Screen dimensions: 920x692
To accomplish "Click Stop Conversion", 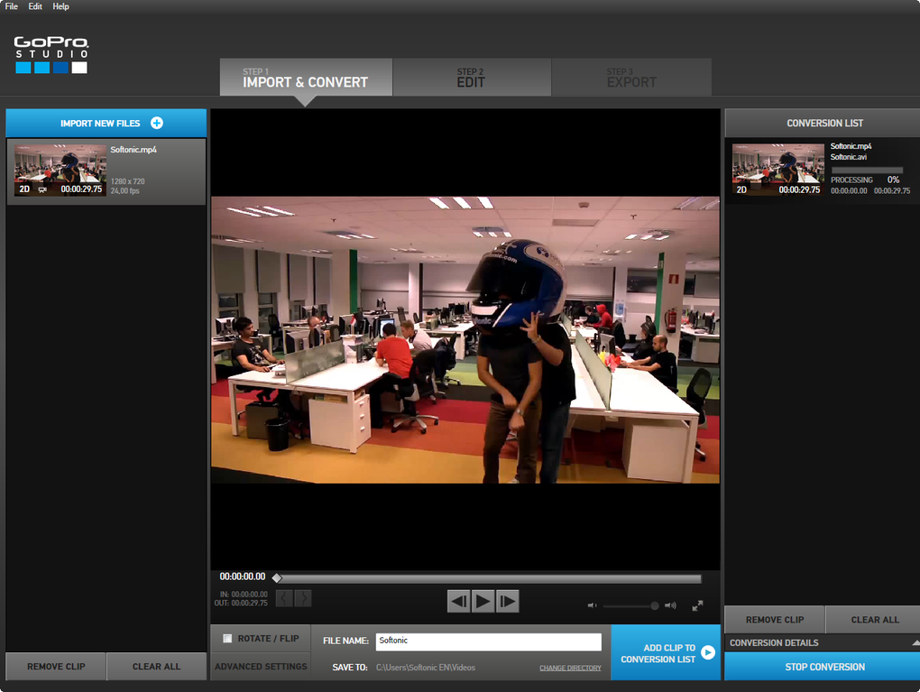I will click(823, 667).
